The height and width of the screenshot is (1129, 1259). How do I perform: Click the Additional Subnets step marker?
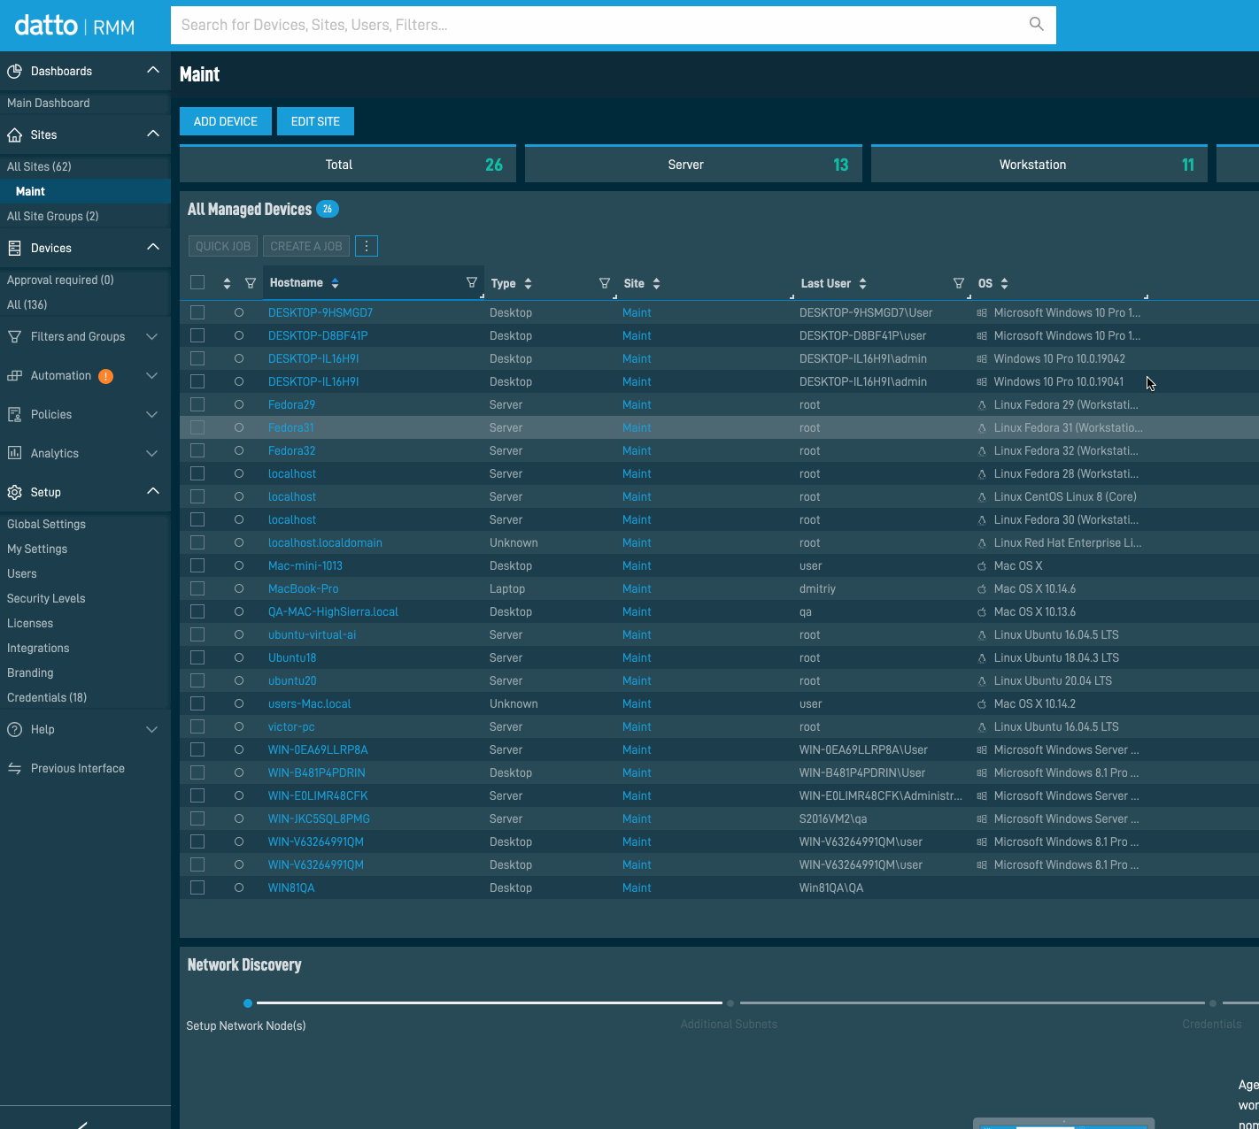point(730,1003)
